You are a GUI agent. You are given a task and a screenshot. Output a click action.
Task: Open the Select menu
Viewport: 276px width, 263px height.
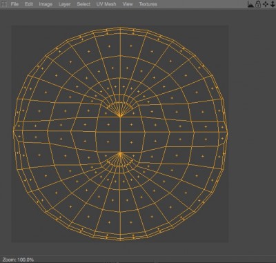(x=83, y=4)
